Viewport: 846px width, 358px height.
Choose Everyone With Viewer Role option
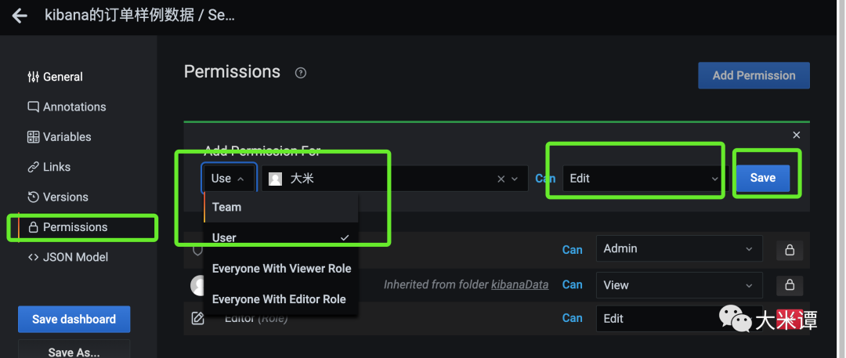[281, 269]
